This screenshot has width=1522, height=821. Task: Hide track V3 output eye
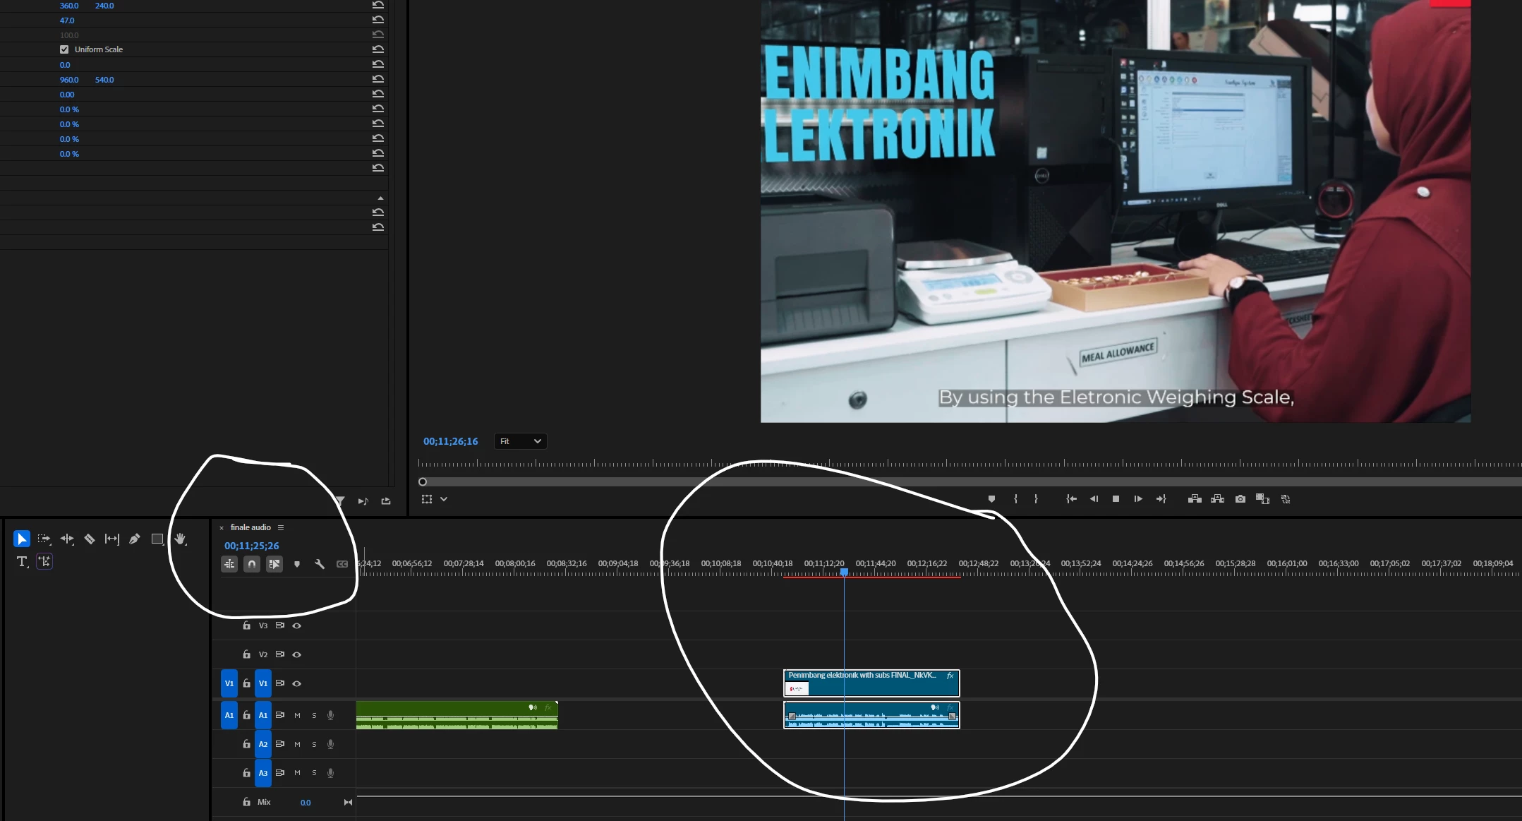coord(297,625)
